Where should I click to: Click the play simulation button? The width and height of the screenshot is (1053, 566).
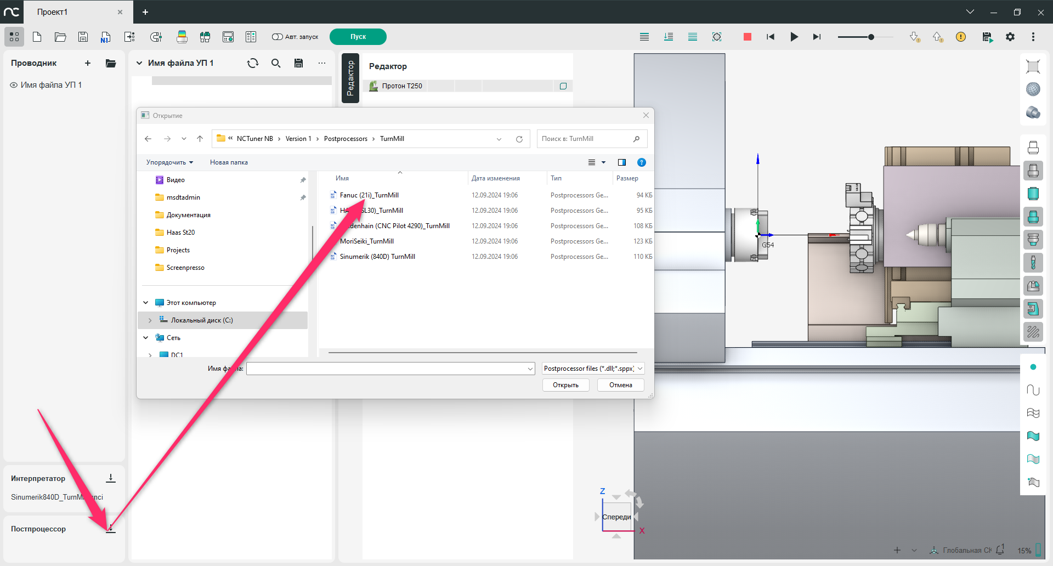[x=794, y=37]
